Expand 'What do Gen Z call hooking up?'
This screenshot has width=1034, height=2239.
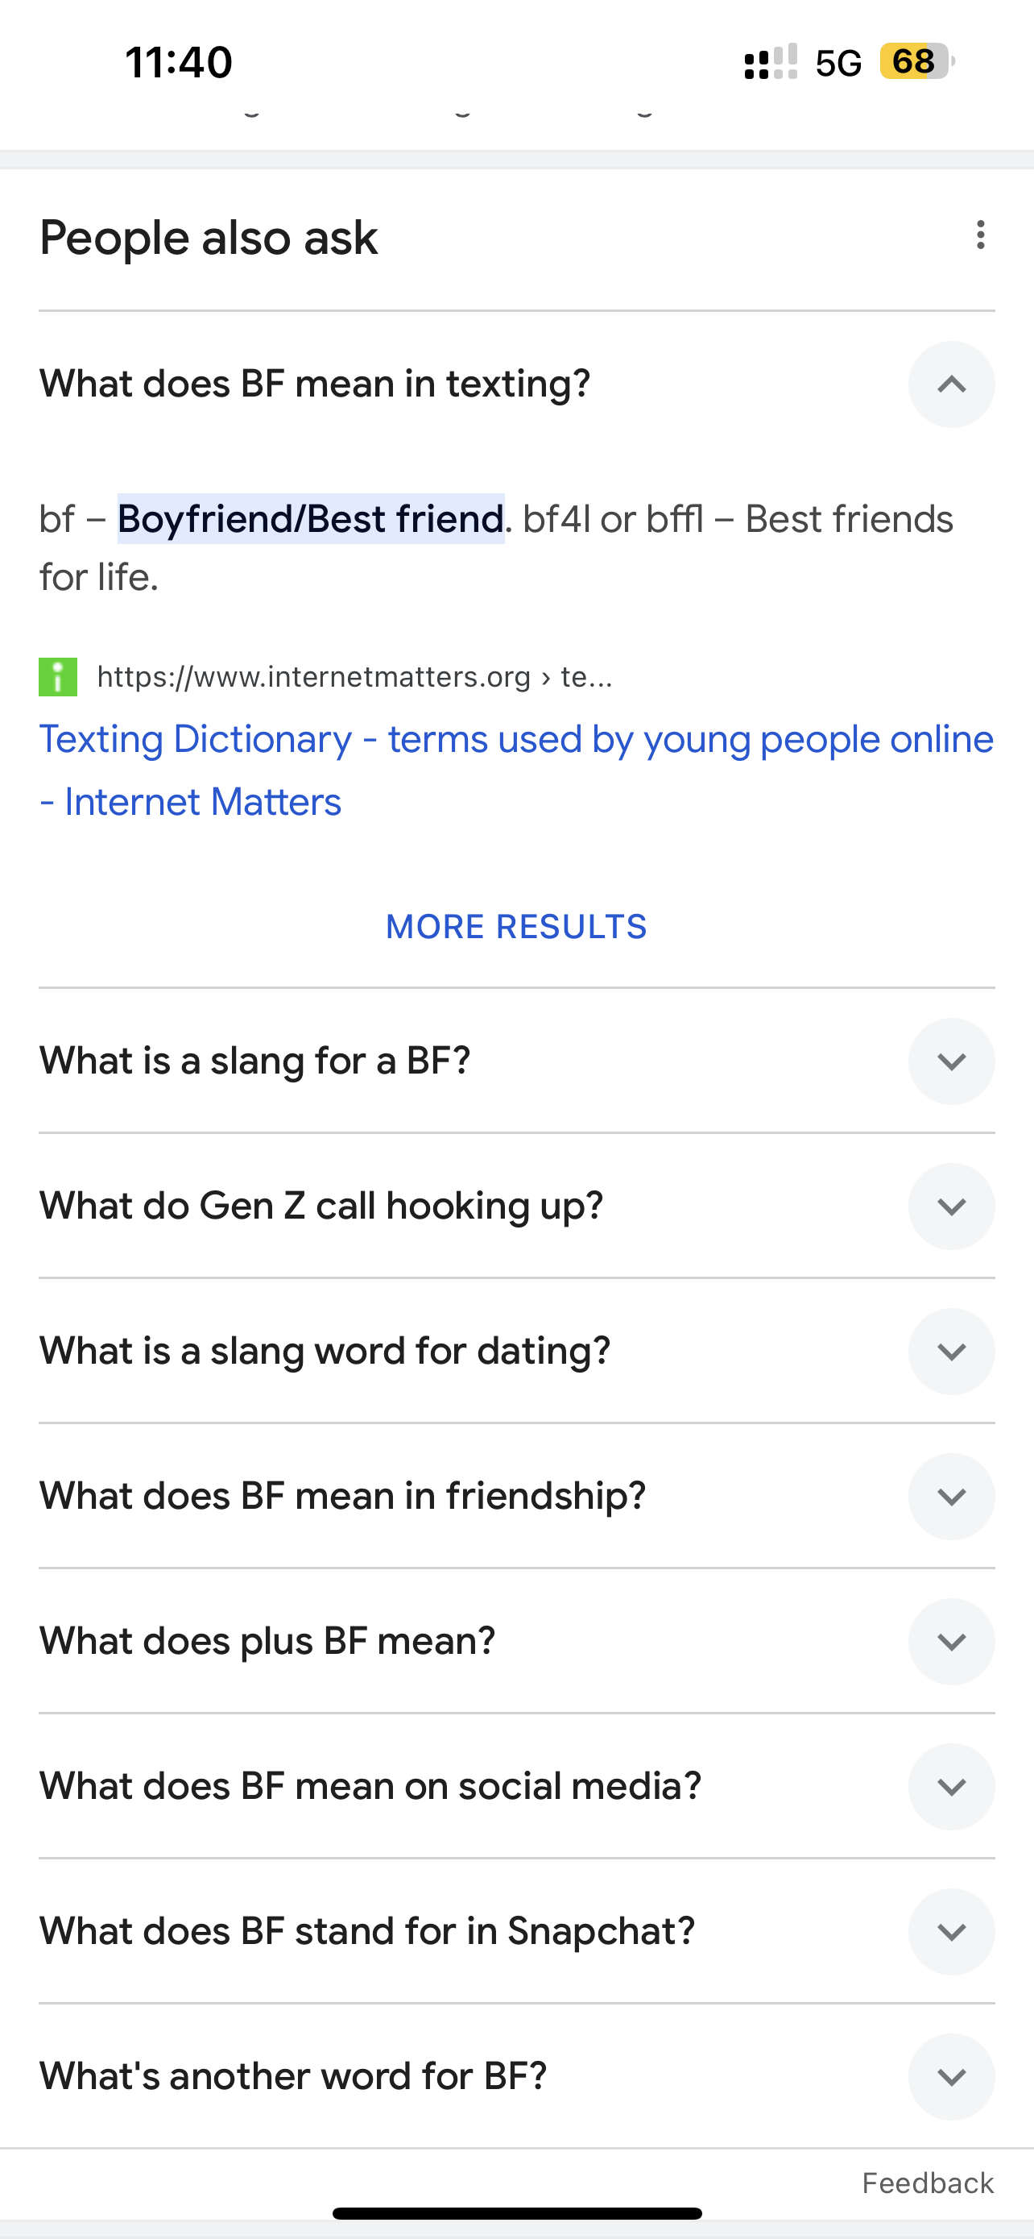[951, 1207]
